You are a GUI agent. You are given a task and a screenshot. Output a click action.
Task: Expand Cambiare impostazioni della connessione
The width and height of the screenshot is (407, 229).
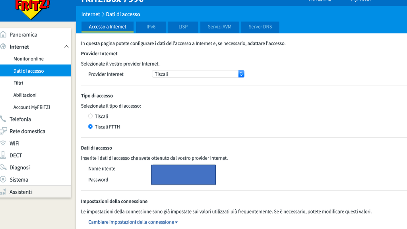(x=133, y=222)
